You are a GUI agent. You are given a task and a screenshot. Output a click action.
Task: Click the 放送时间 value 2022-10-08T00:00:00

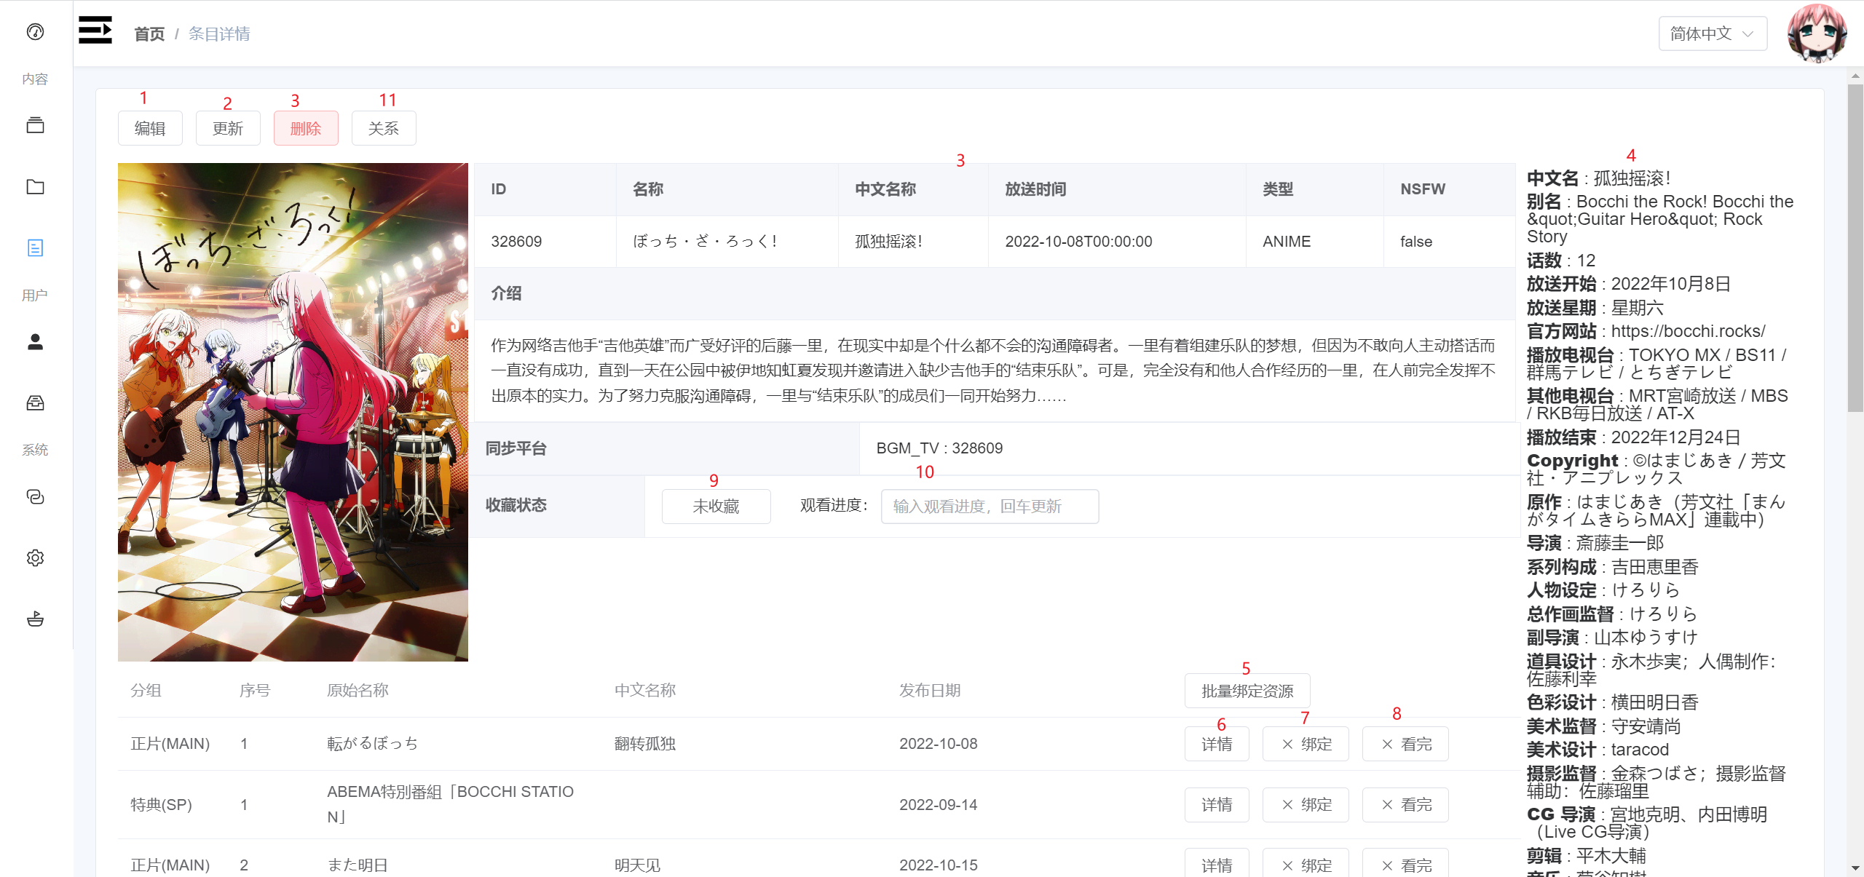1078,242
